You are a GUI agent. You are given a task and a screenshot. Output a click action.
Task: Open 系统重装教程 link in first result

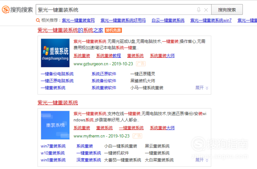(108, 56)
